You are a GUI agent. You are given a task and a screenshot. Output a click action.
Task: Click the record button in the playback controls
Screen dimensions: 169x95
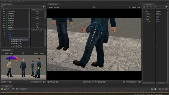93,82
